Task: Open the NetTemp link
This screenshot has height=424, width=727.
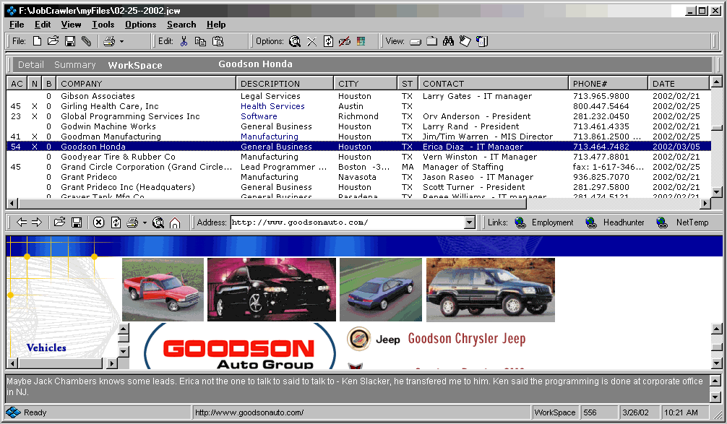Action: pos(682,222)
